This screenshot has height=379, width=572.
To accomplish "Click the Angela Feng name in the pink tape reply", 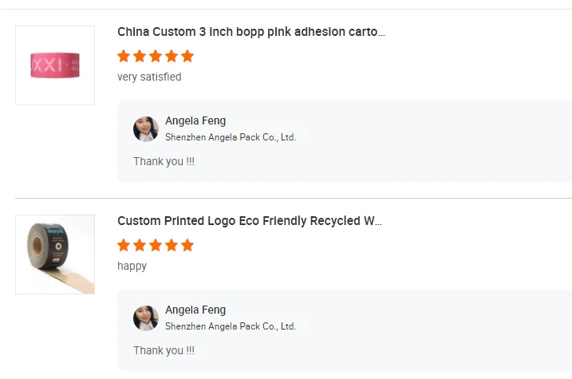I will click(195, 121).
